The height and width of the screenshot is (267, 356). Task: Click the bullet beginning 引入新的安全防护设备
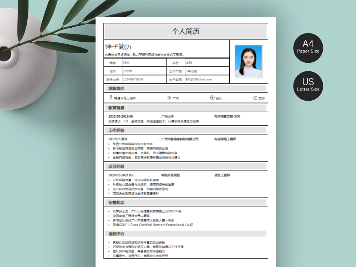pyautogui.click(x=140, y=189)
